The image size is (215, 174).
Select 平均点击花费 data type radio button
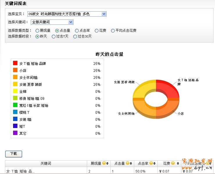113,31
